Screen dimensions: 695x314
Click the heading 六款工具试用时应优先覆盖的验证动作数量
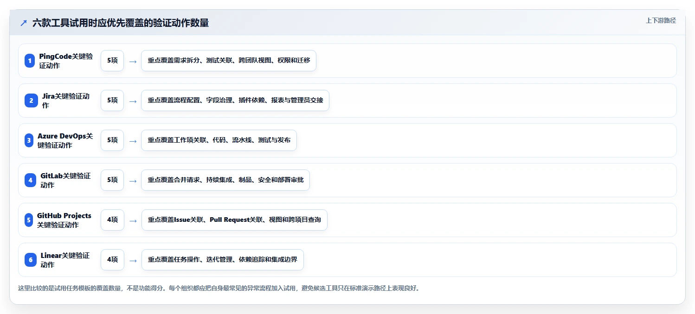tap(121, 23)
